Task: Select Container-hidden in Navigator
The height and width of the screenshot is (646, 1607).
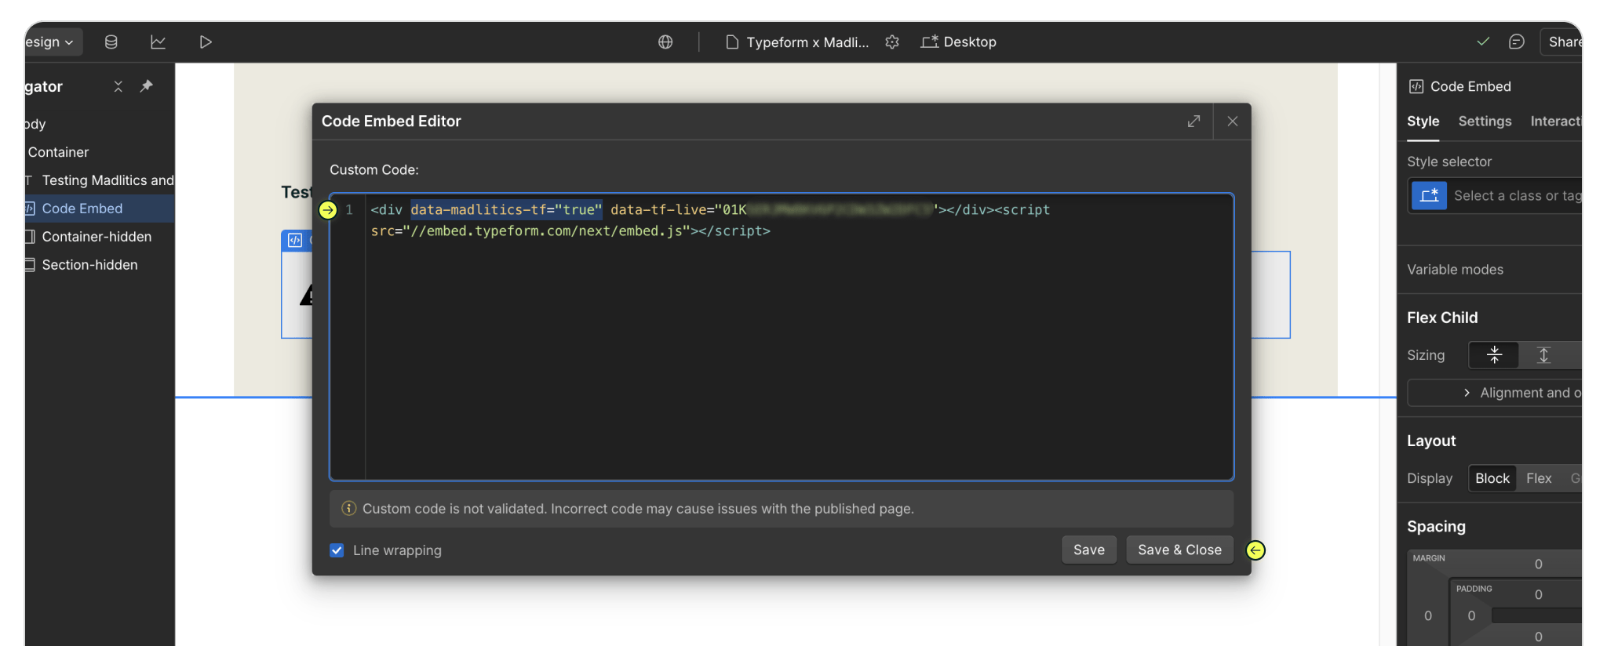Action: tap(100, 237)
